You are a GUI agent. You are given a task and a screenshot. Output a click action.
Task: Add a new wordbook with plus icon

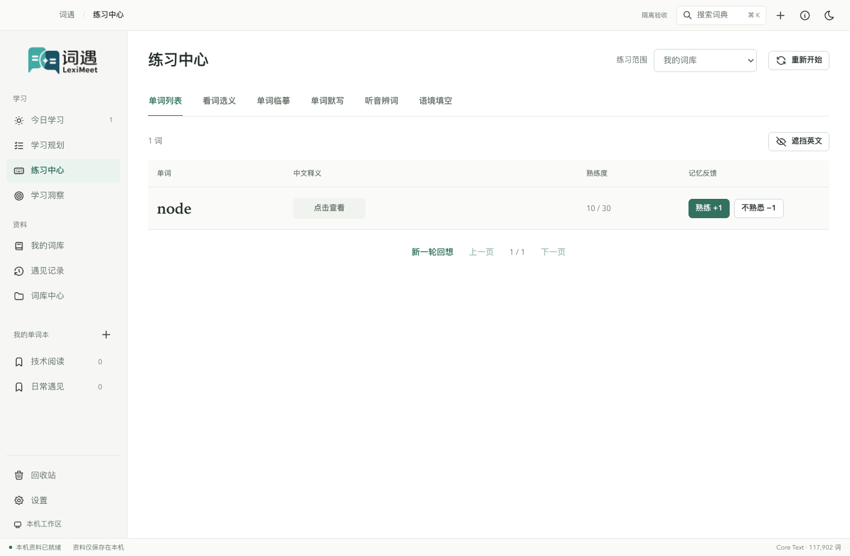106,335
